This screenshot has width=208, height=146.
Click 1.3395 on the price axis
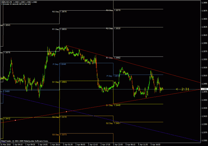[x=204, y=124]
